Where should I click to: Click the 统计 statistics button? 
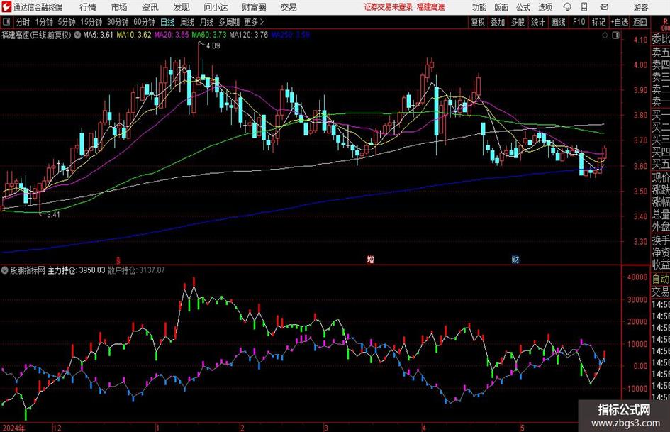pos(538,22)
